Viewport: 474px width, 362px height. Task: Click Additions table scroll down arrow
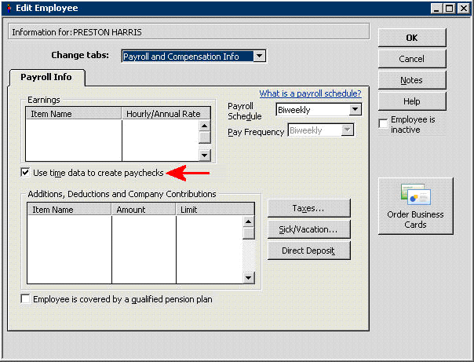[x=249, y=278]
